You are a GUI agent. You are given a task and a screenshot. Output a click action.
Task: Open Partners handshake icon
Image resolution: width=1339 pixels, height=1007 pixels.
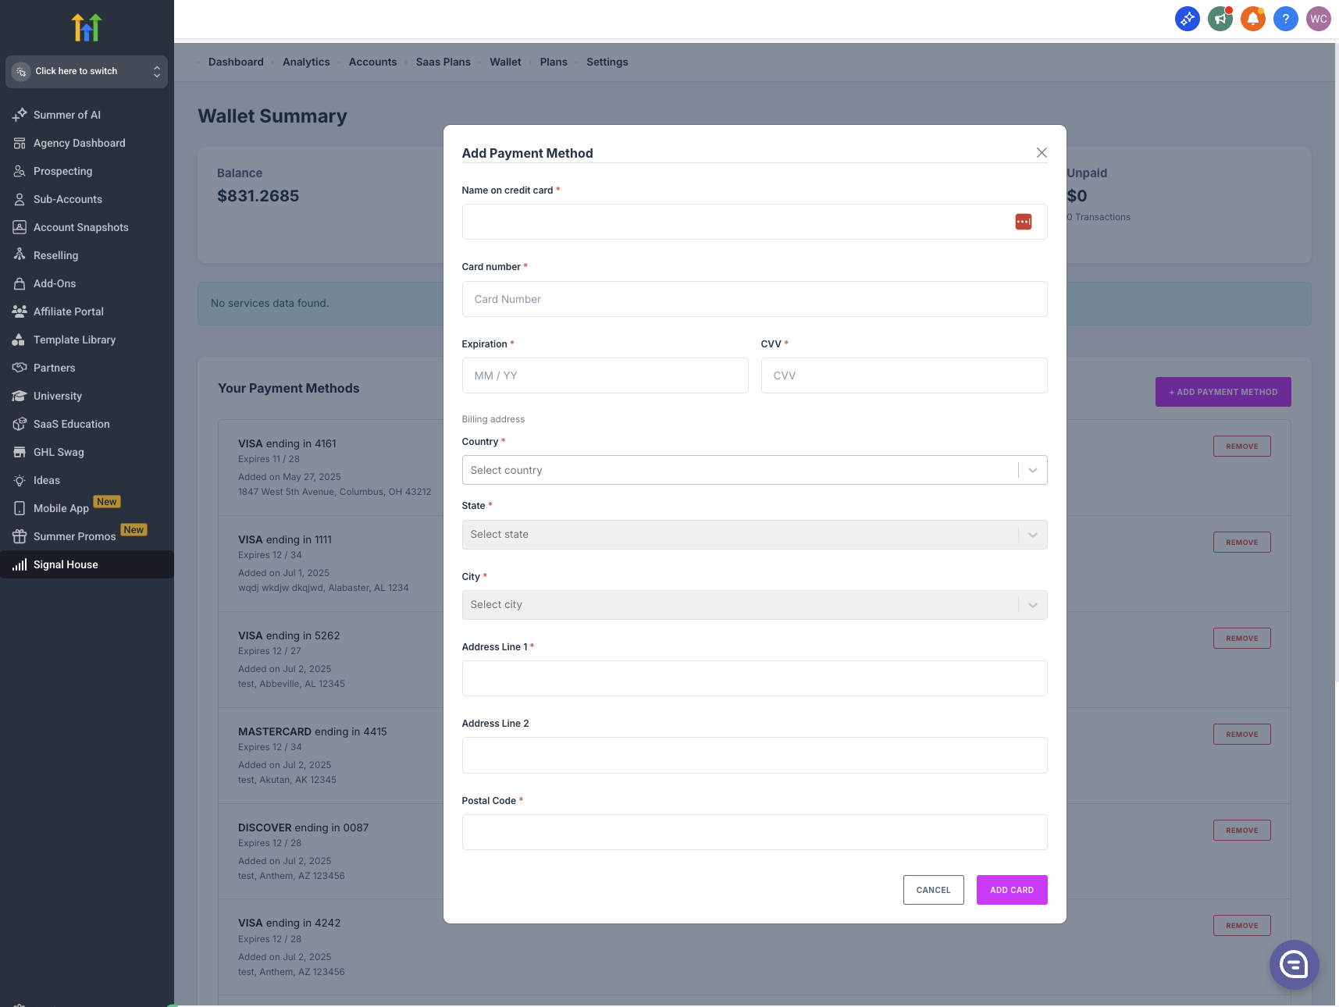coord(20,368)
